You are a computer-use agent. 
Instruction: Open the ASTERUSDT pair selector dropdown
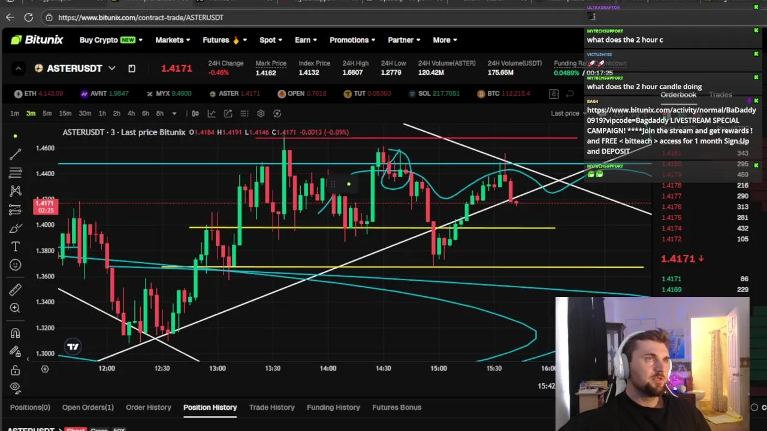coord(111,68)
